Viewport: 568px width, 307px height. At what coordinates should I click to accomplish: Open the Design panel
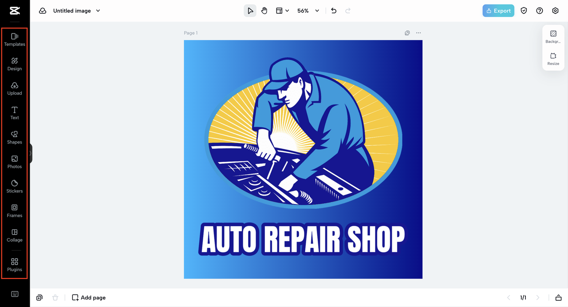[15, 64]
